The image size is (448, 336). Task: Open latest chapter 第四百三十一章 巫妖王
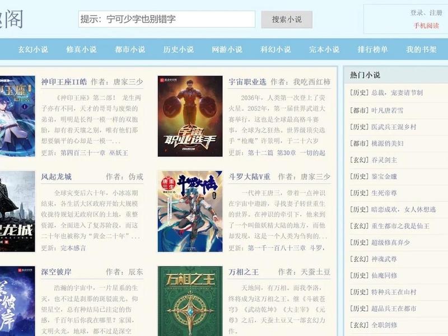coord(94,153)
